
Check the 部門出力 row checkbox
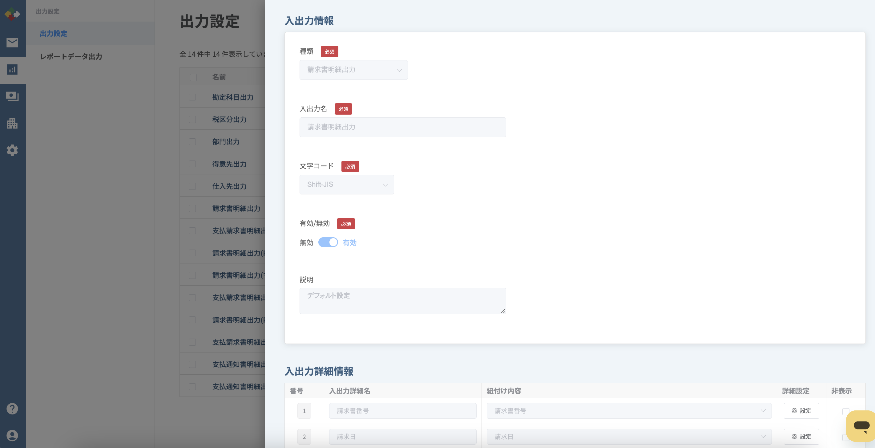pos(192,142)
